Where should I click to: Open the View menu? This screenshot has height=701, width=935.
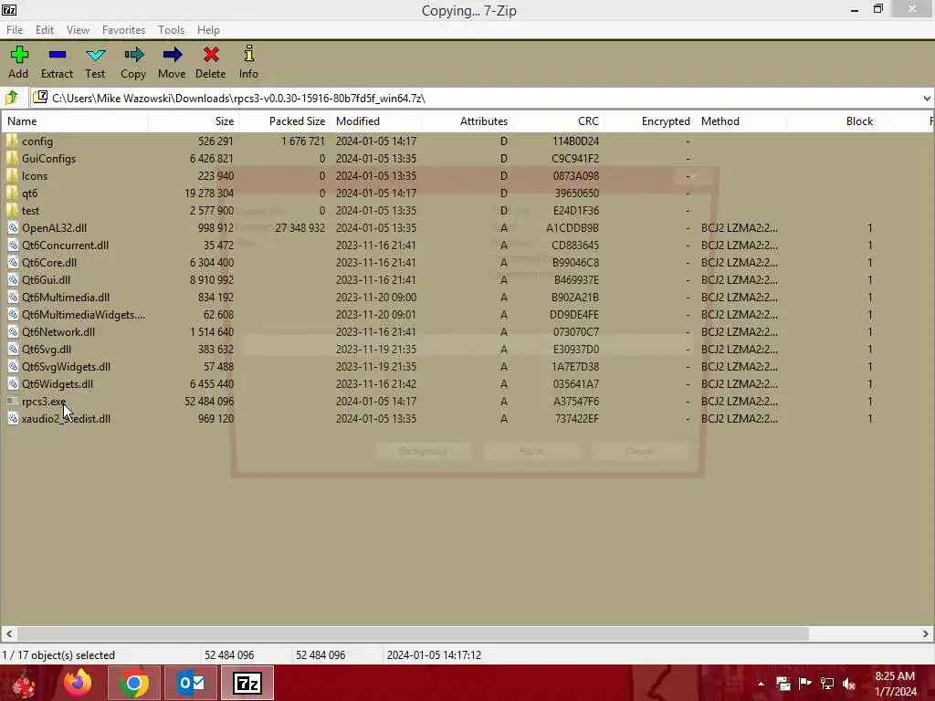pos(78,30)
